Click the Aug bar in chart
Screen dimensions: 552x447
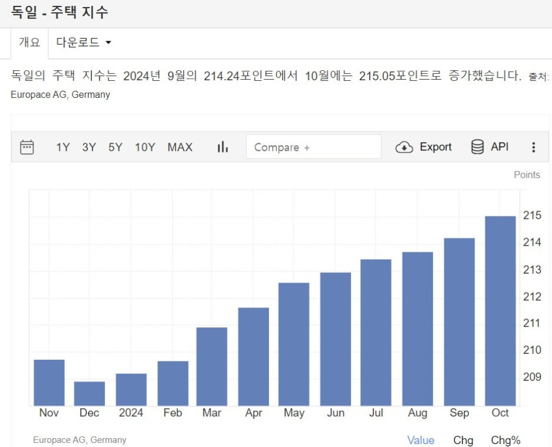pos(418,328)
